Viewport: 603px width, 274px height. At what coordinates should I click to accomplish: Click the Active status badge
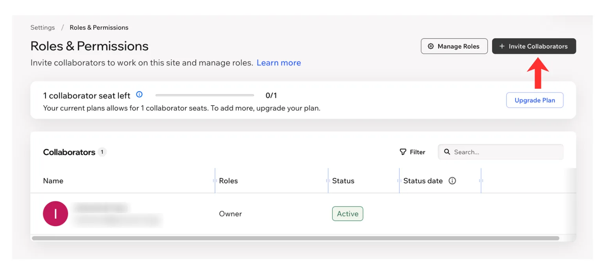[348, 214]
